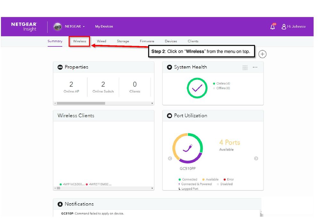Screen dimensions: 320x218
Task: Click the Online (4) legend entry
Action: click(221, 84)
